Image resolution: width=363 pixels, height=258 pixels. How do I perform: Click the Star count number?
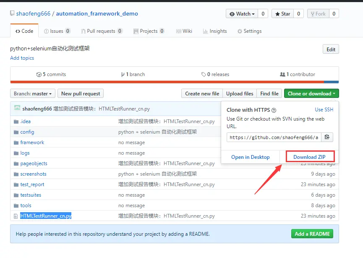(299, 14)
